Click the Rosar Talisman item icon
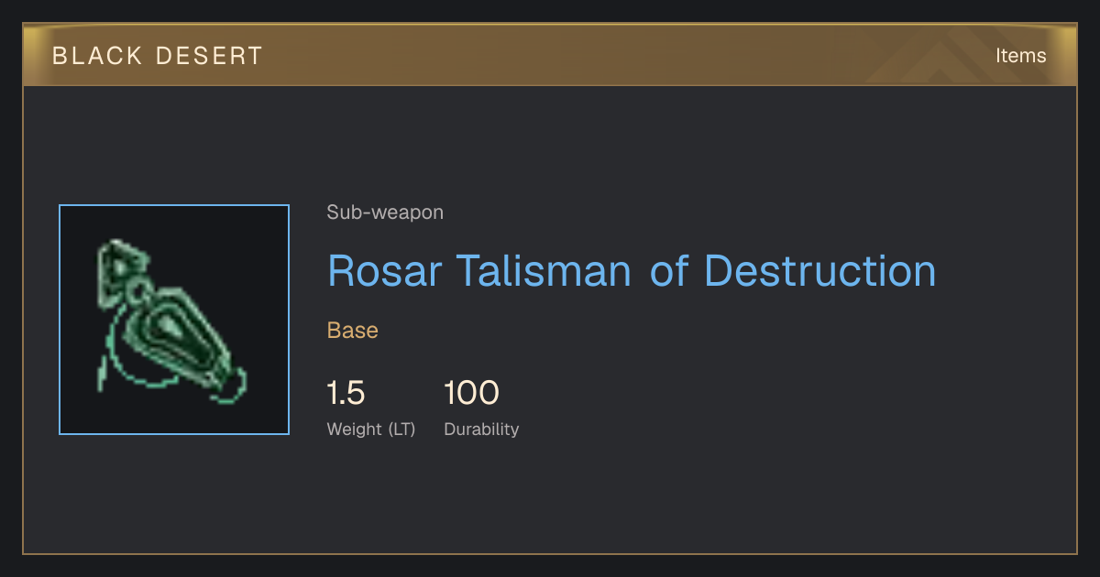Screen dimensions: 1100x577 (x=174, y=320)
